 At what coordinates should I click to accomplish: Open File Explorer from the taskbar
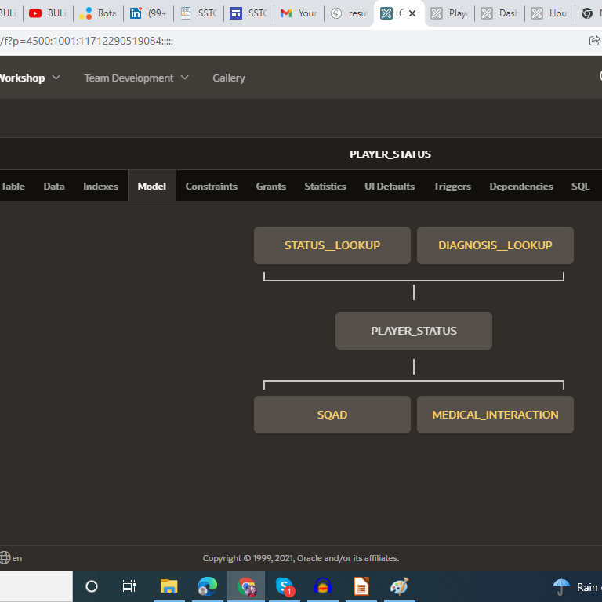point(169,586)
